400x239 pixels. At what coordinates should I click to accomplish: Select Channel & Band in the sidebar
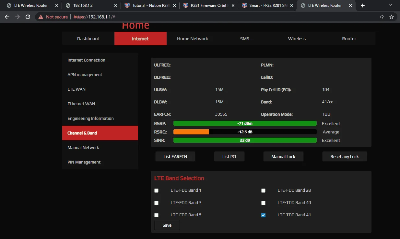click(100, 133)
